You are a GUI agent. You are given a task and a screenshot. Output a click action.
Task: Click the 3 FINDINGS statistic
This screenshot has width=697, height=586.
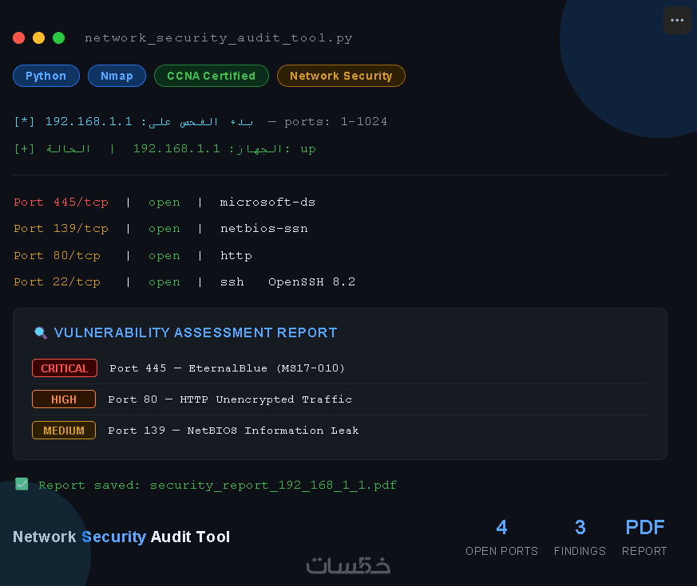[580, 537]
